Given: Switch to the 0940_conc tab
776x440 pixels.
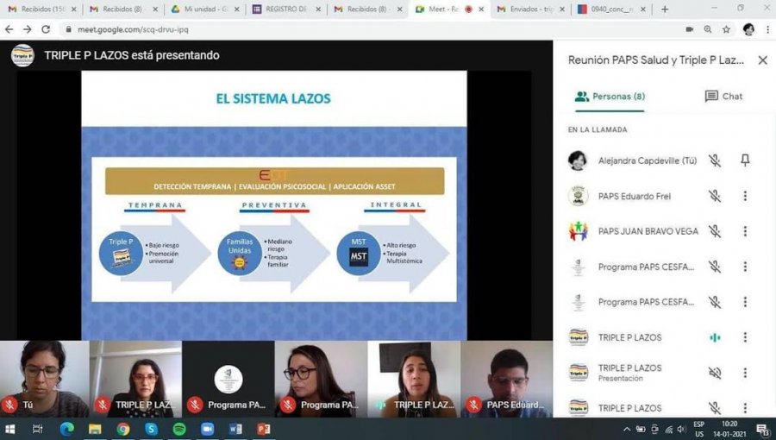Looking at the screenshot, I should (x=611, y=9).
